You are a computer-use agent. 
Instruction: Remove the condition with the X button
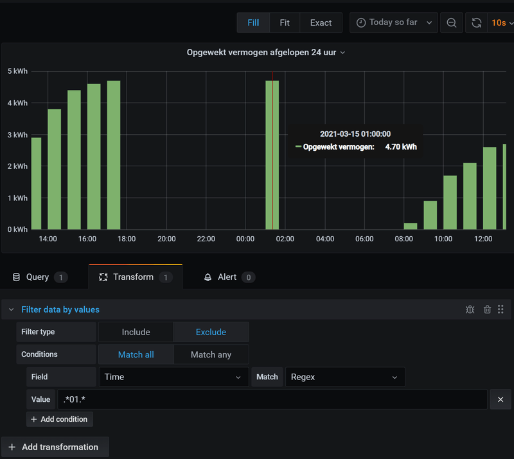pos(501,399)
